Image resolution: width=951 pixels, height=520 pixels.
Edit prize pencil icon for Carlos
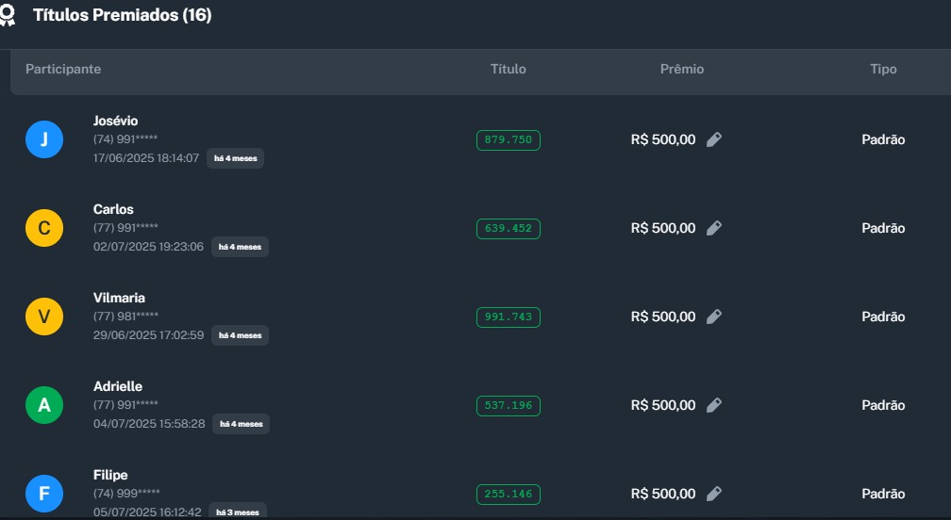(x=714, y=229)
